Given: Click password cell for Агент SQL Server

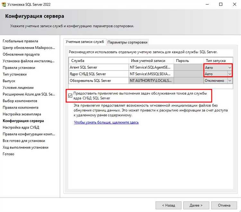Looking at the screenshot, I should pos(189,67).
